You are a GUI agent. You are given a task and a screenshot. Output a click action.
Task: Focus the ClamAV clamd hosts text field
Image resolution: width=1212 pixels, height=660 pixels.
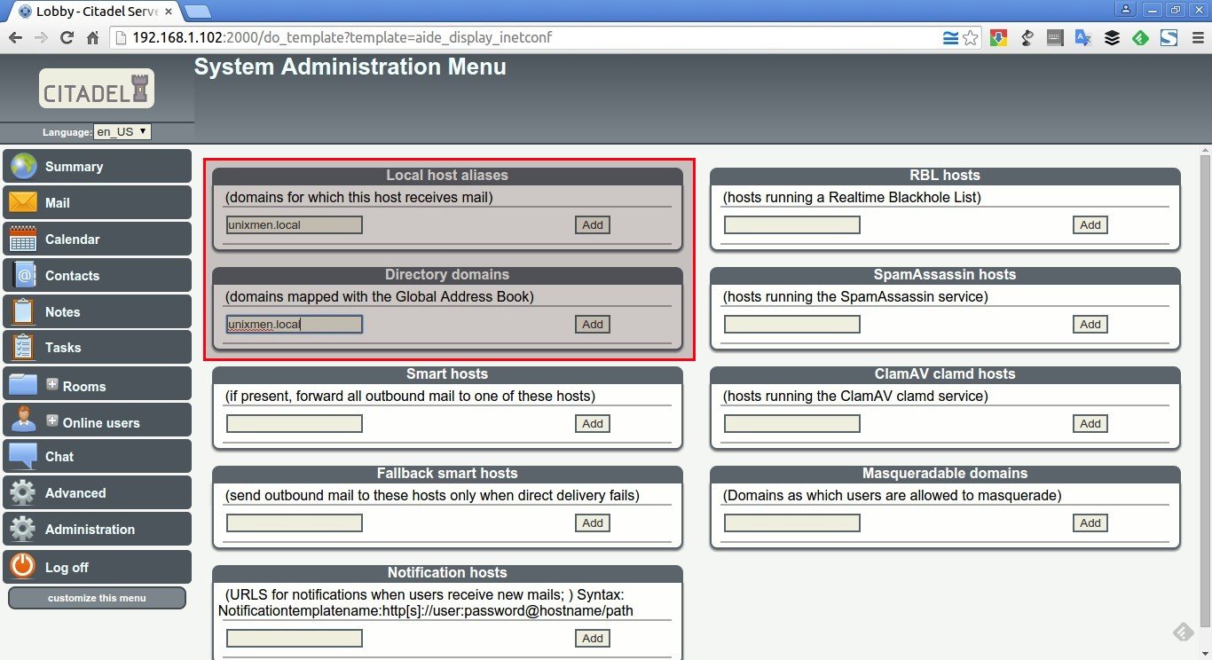(x=792, y=423)
